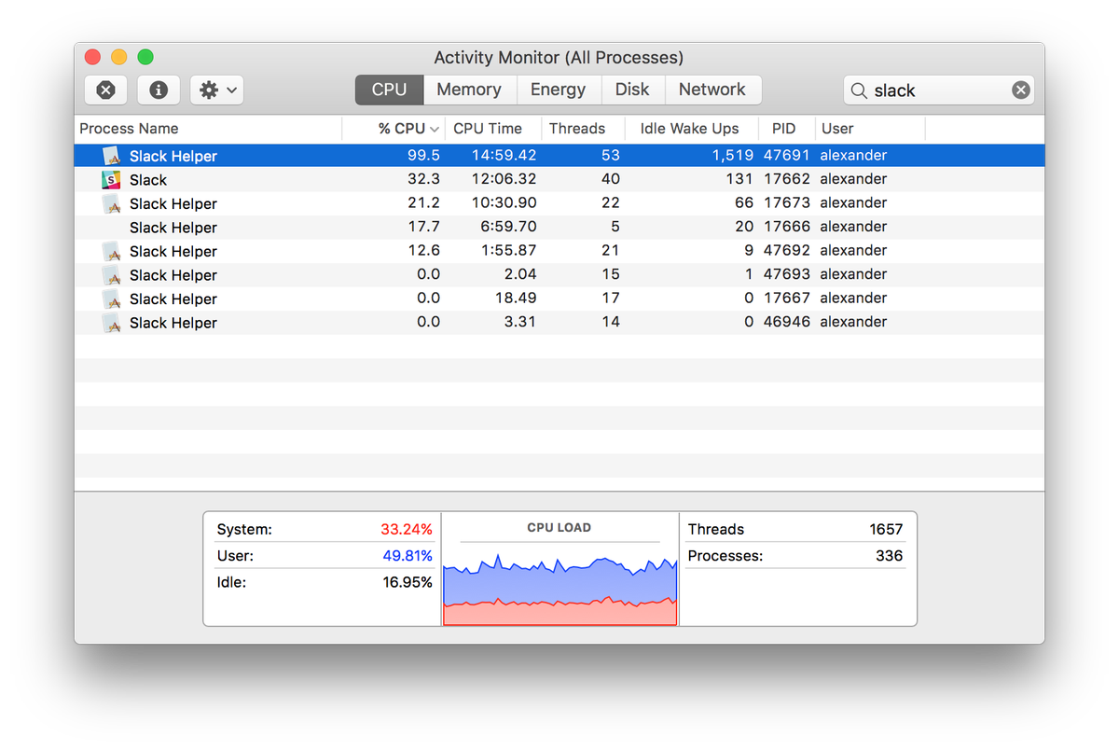1119x750 pixels.
Task: Sort by the Idle Wake Ups column
Action: click(x=691, y=129)
